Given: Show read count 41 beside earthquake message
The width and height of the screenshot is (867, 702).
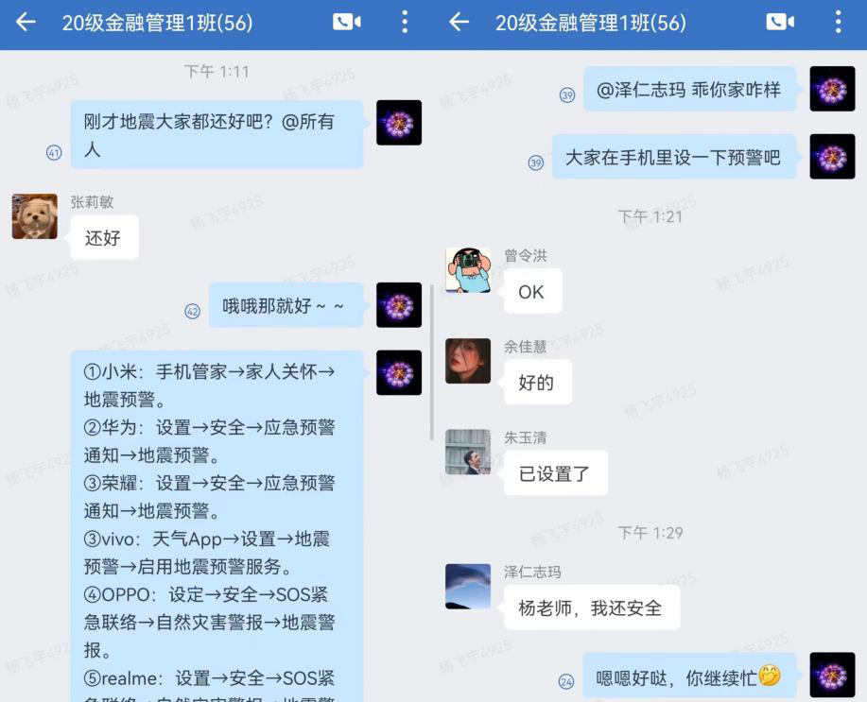Looking at the screenshot, I should (54, 152).
